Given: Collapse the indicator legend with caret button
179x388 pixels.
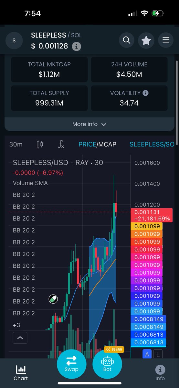Looking at the screenshot, I should [x=20, y=338].
